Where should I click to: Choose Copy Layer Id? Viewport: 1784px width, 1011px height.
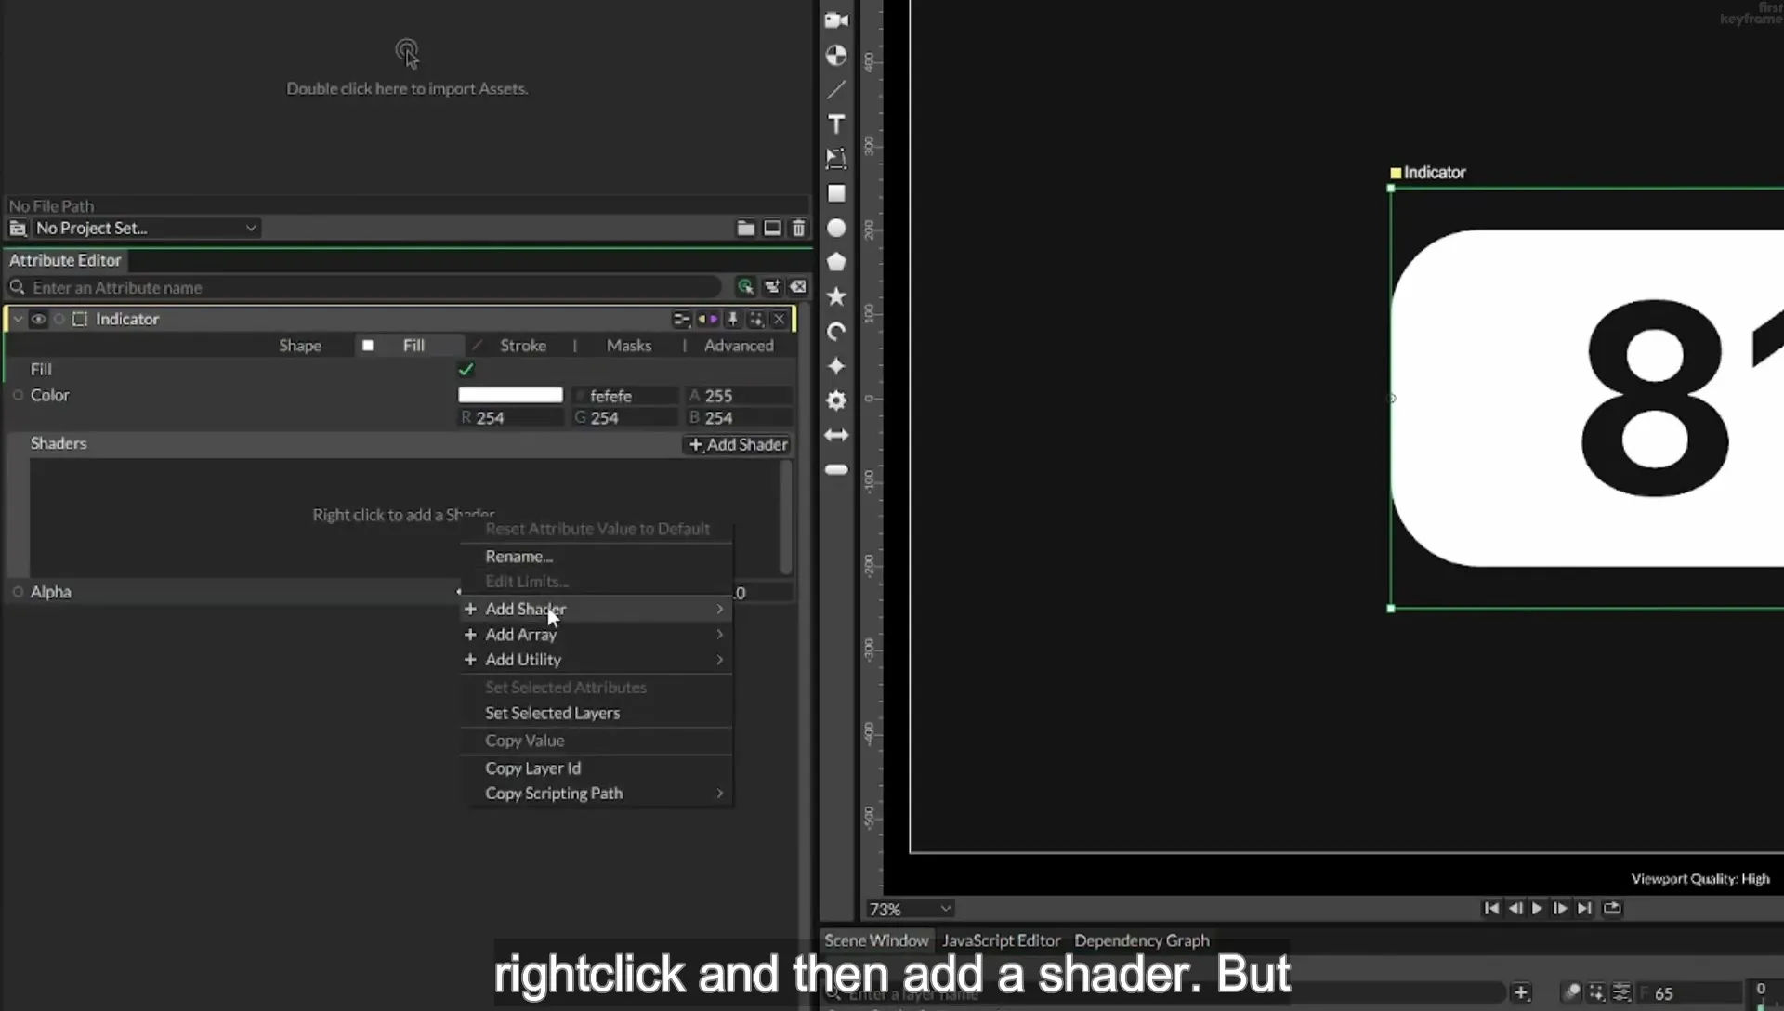point(597,768)
